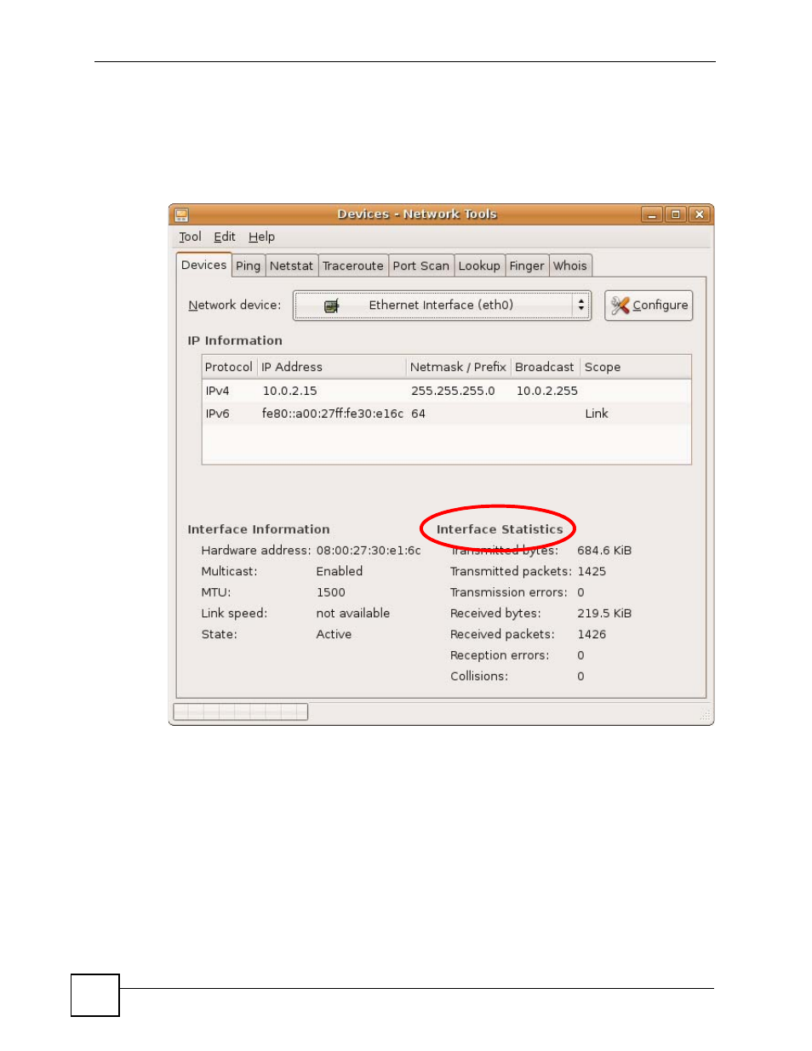The width and height of the screenshot is (812, 1051).
Task: Click the MTU value 1500
Action: 331,592
